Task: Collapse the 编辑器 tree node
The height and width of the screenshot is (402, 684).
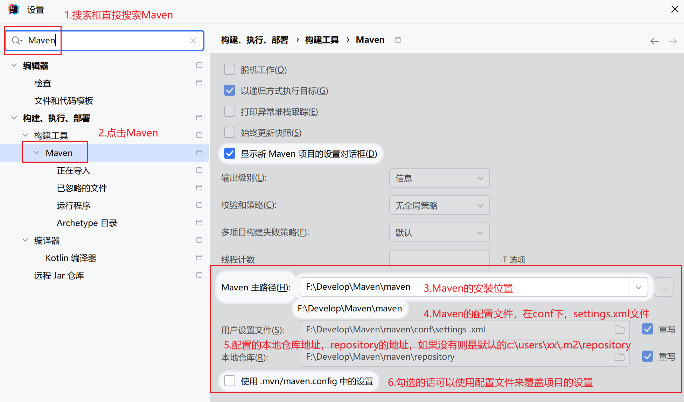Action: 14,65
